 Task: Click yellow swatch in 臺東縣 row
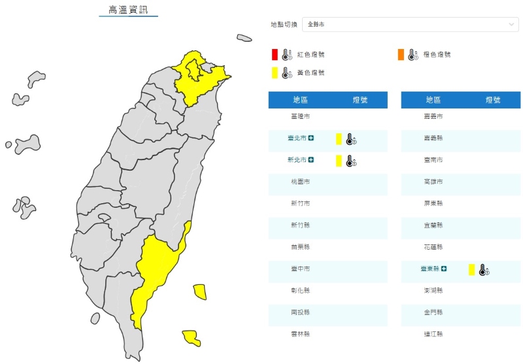click(x=471, y=269)
